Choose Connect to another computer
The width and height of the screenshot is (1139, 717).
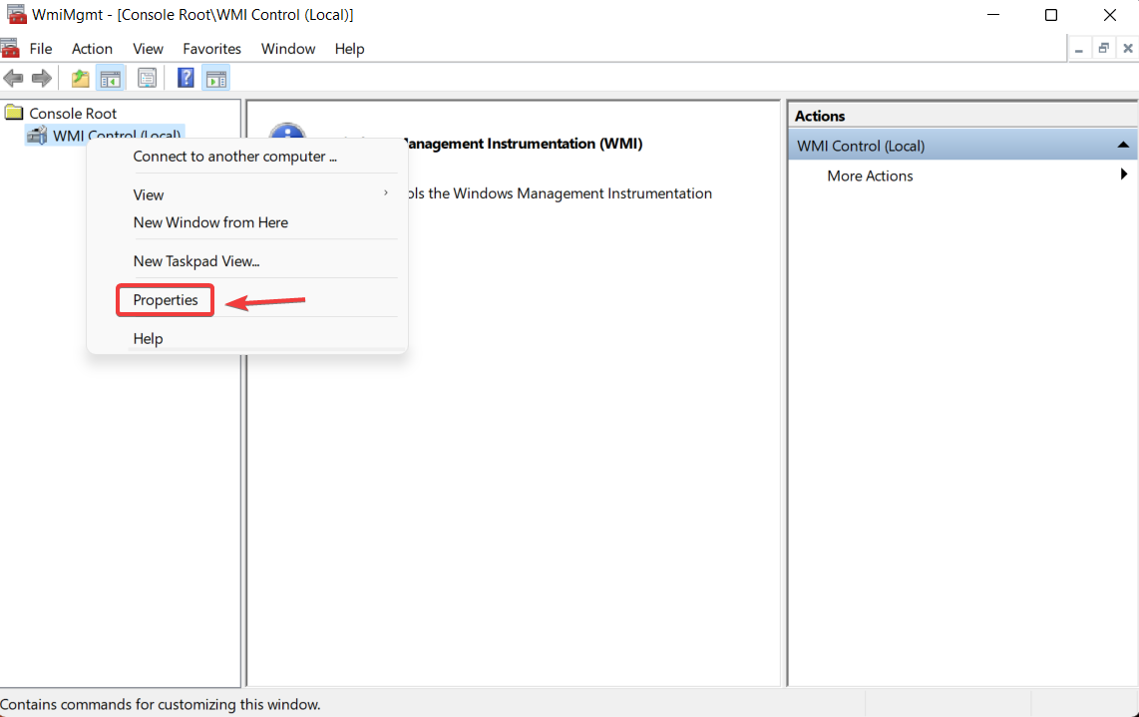[235, 157]
